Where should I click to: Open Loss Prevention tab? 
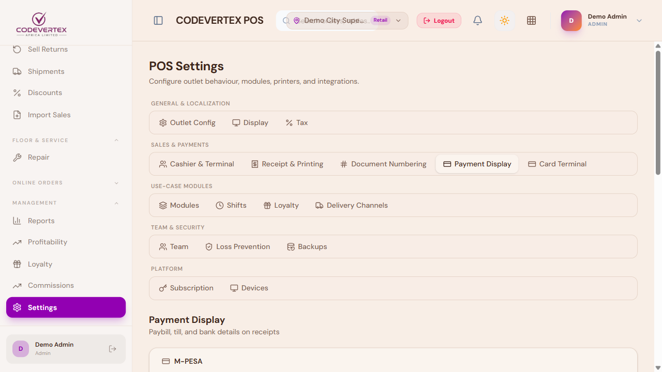pos(238,246)
